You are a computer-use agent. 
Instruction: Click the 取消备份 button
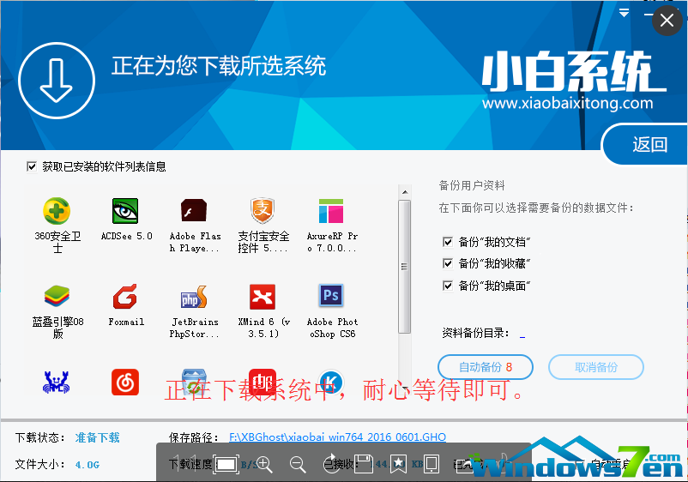[x=596, y=367]
